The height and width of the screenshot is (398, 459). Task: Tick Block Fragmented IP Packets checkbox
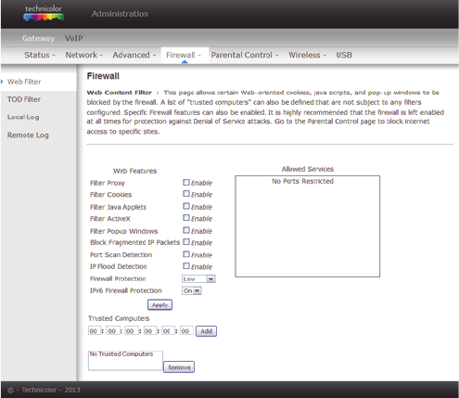(x=186, y=242)
